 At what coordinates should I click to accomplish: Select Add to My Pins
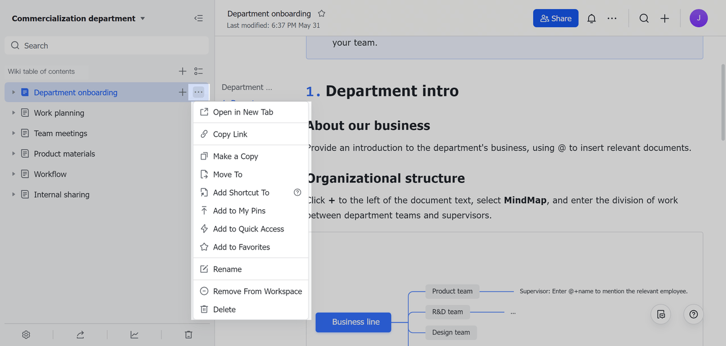click(251, 210)
